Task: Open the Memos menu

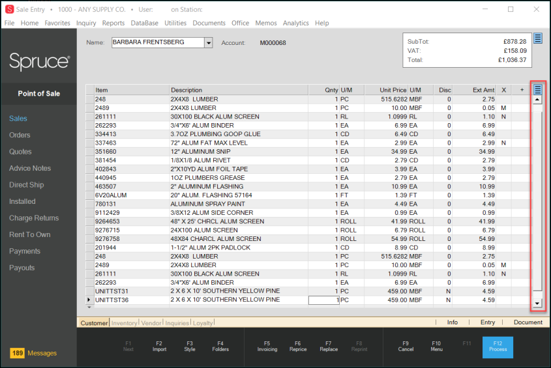Action: coord(266,23)
